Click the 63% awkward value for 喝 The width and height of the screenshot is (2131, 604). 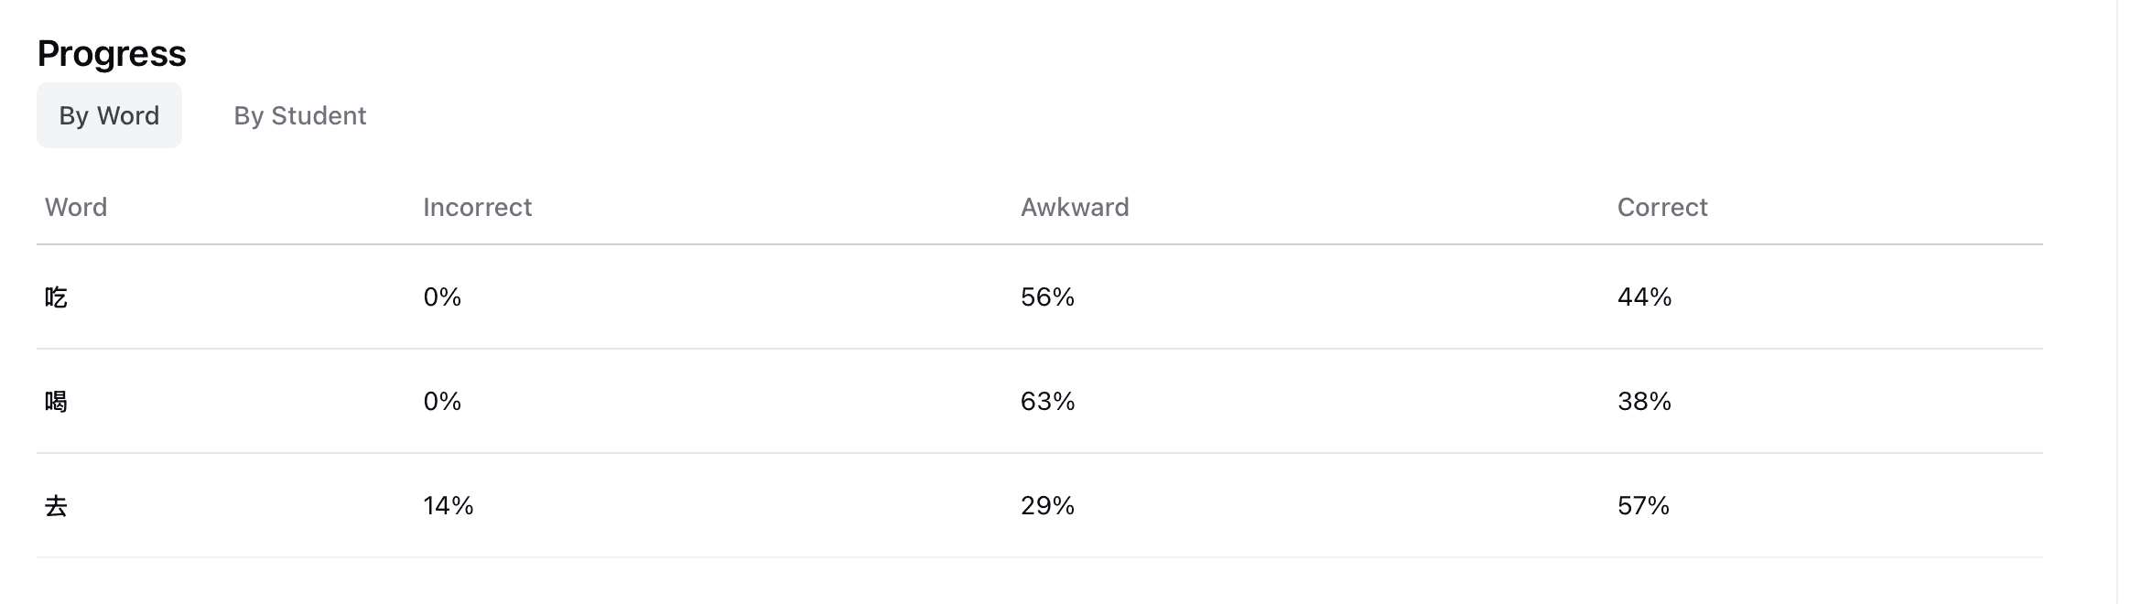[1047, 402]
